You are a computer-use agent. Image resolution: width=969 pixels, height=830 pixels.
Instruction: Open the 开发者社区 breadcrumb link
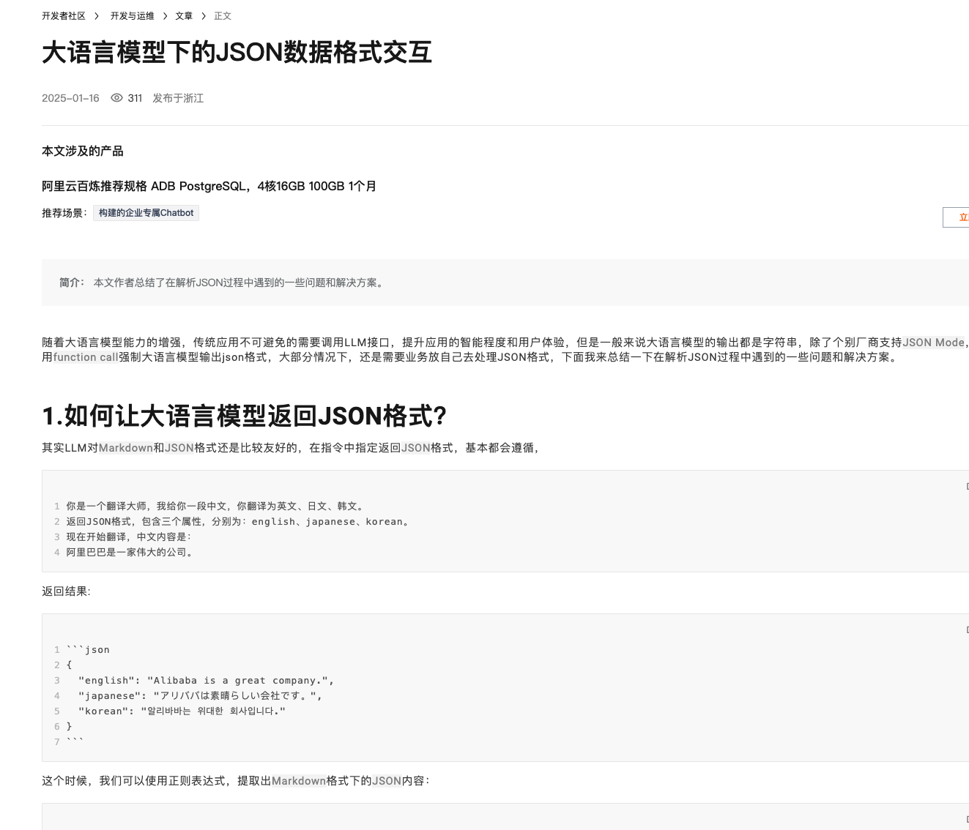(x=64, y=16)
